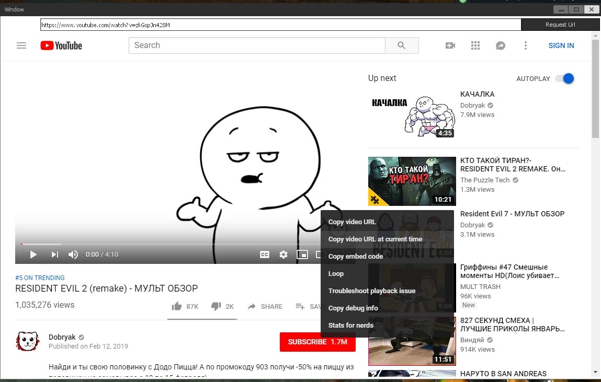This screenshot has width=601, height=382.
Task: Skip to next video button
Action: (x=54, y=254)
